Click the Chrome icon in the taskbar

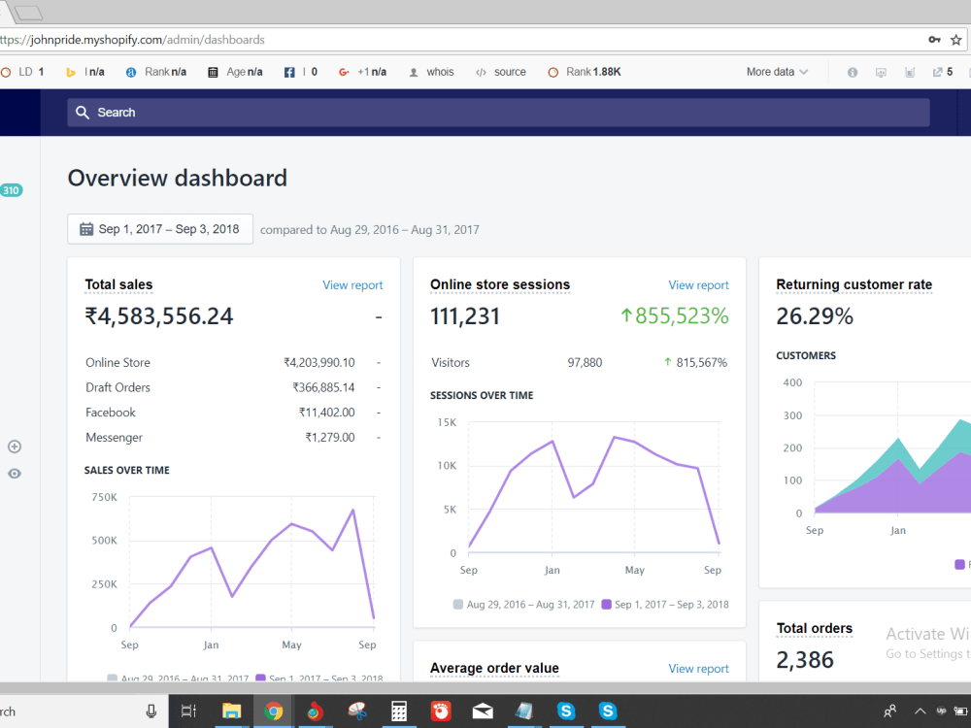click(x=273, y=711)
